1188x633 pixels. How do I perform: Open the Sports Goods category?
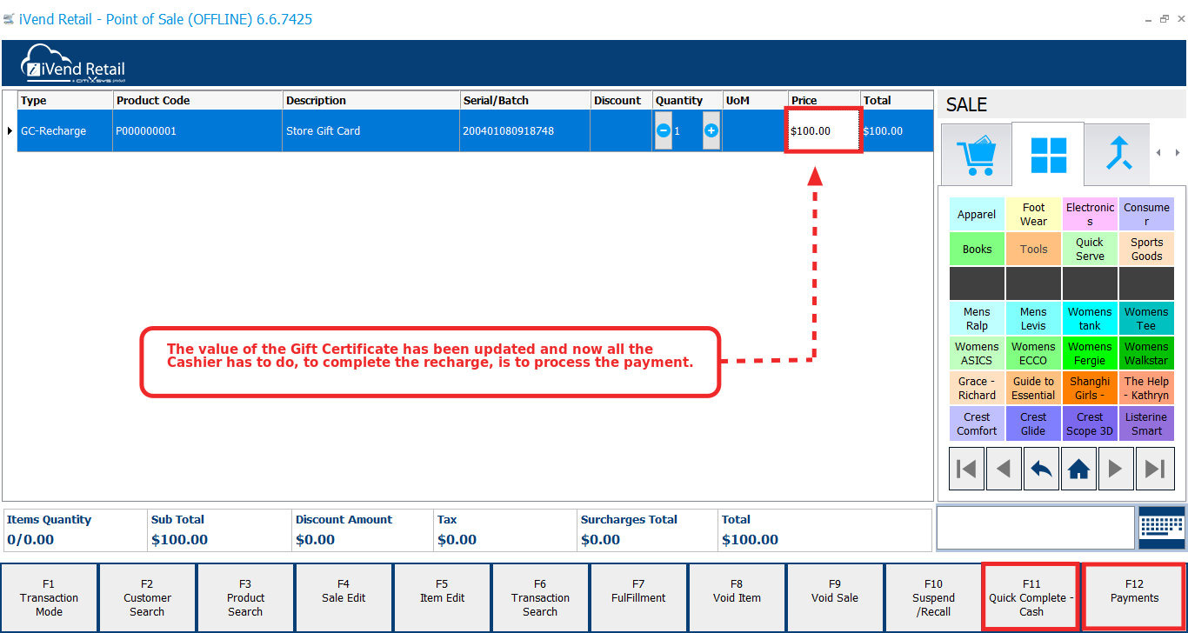(1146, 249)
